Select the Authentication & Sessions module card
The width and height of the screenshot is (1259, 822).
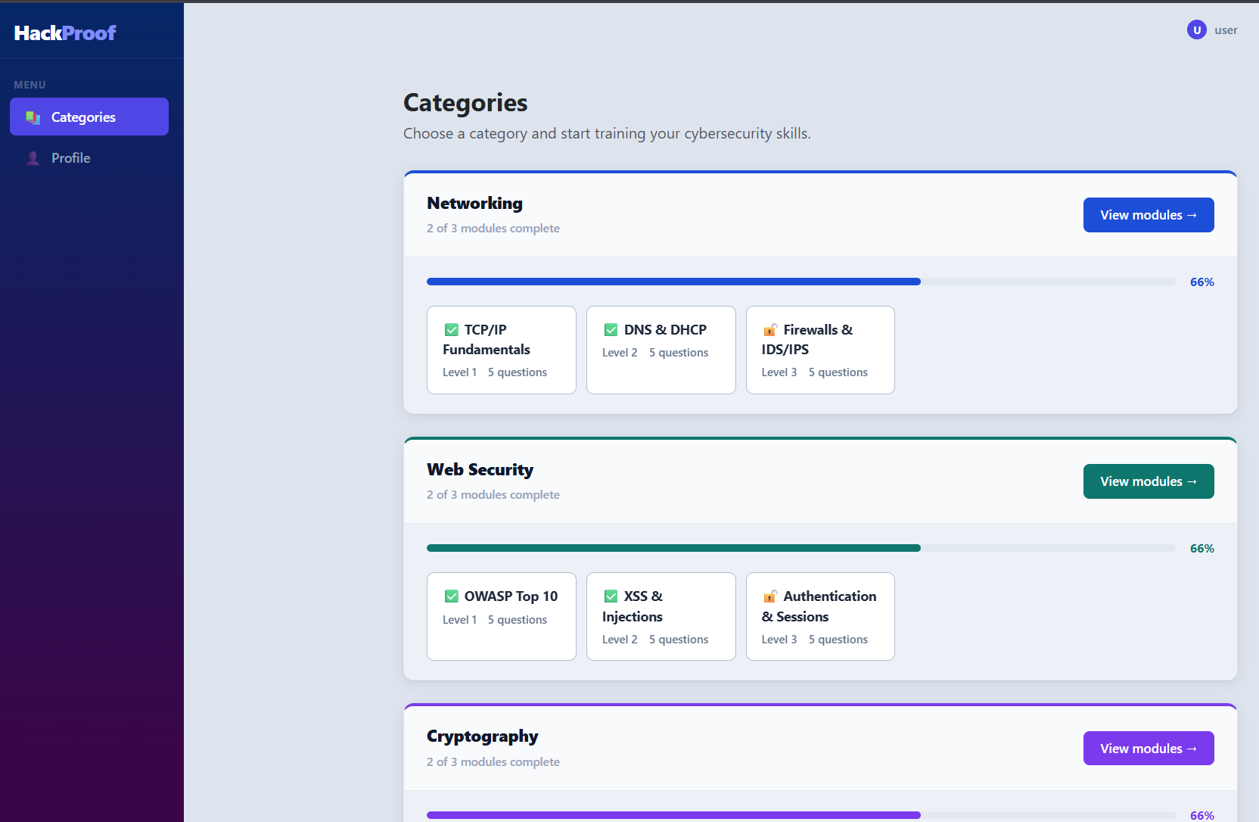[x=820, y=616]
